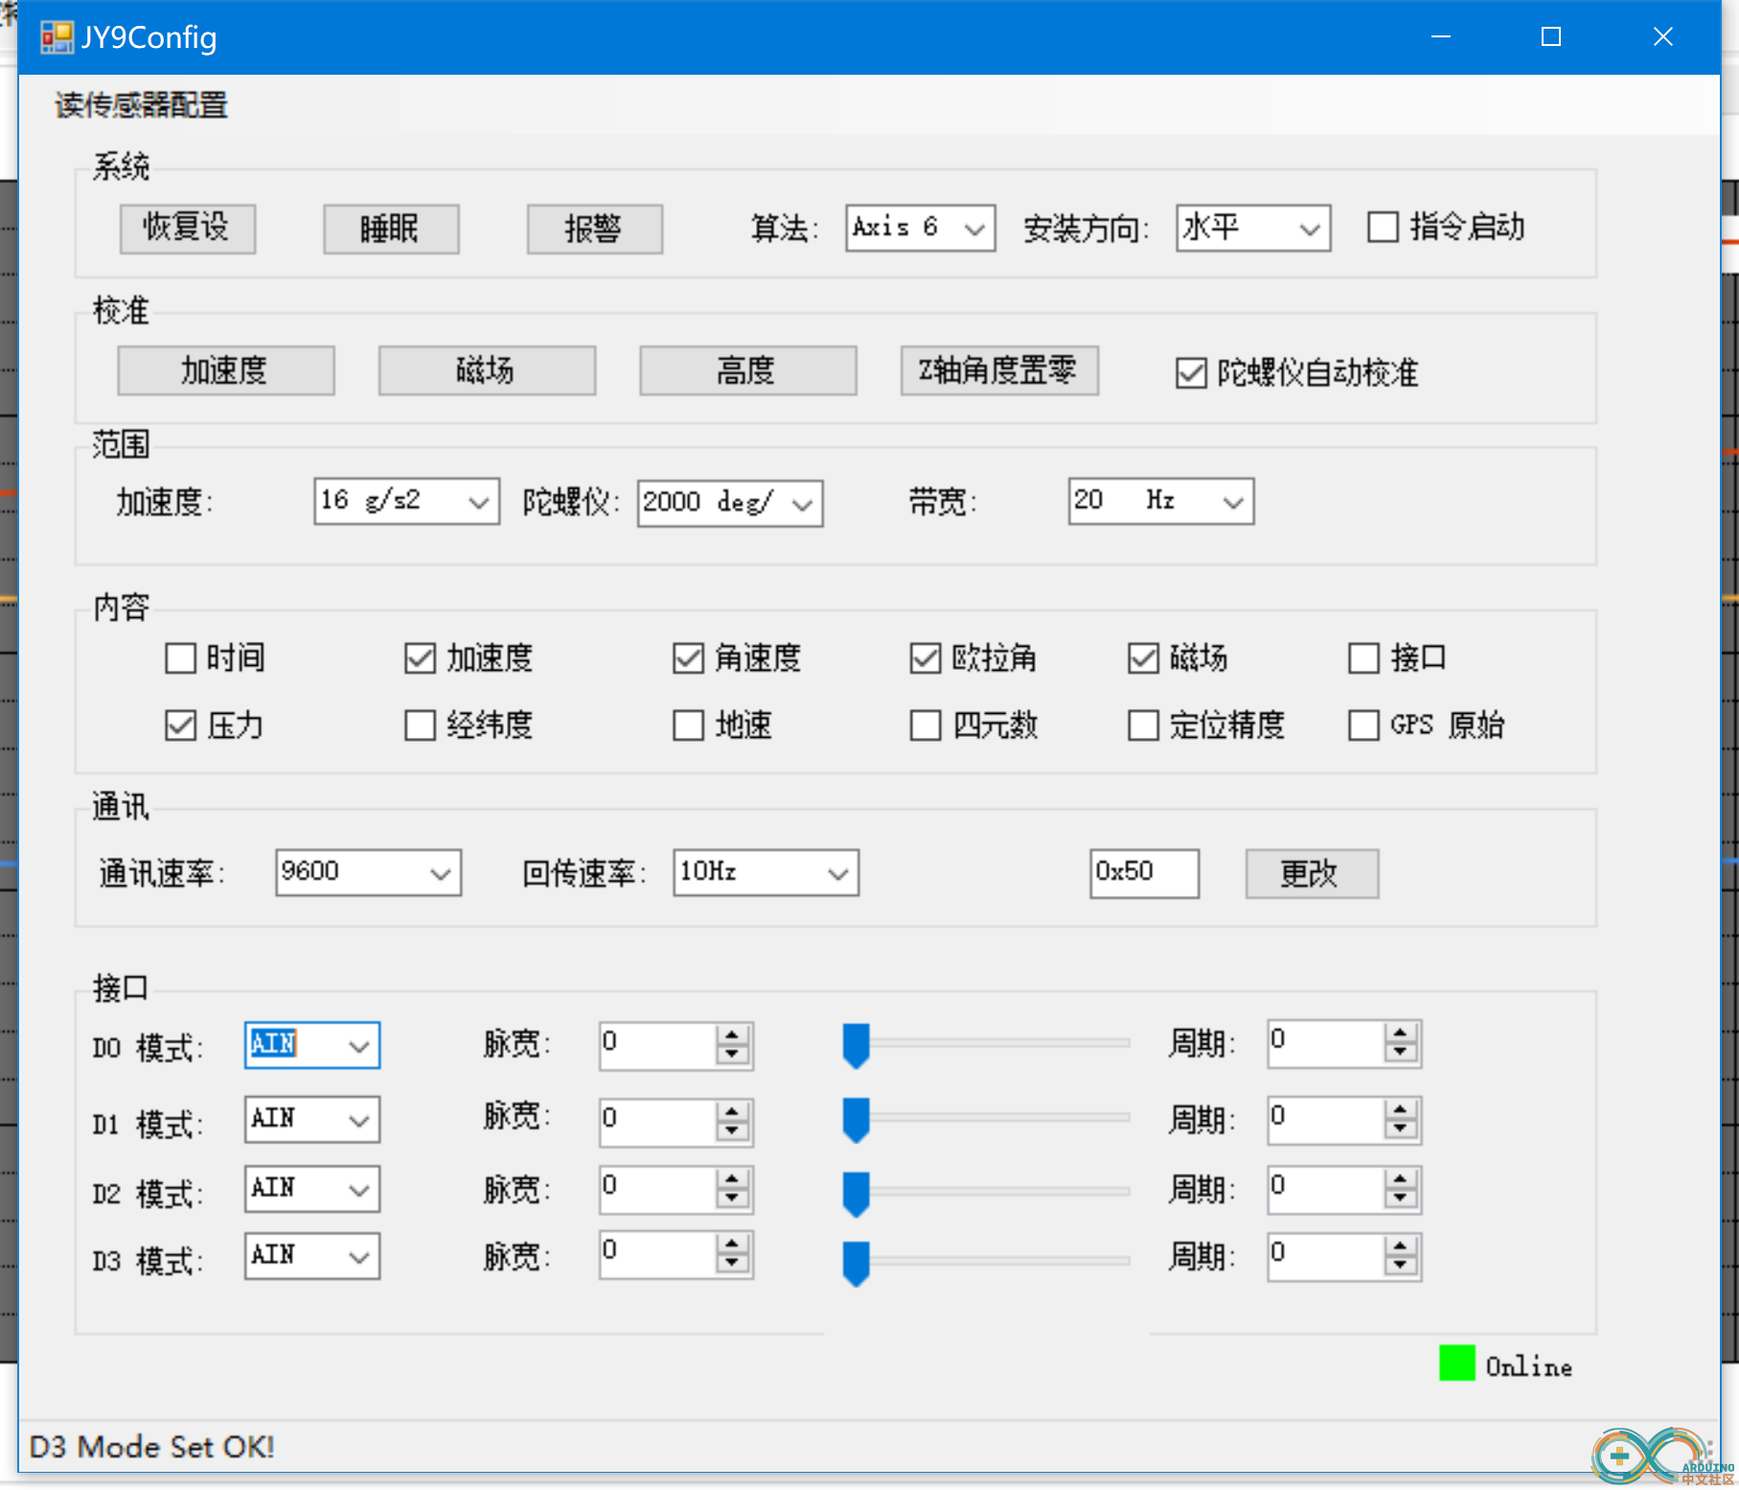This screenshot has width=1739, height=1490.
Task: Close the JY9Config window
Action: 1663,37
